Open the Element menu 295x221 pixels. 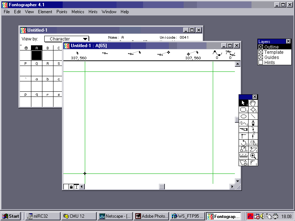coord(45,12)
